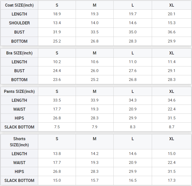Click Shorts WAIST value 20.9 for L
The image size is (192, 186).
click(x=133, y=163)
